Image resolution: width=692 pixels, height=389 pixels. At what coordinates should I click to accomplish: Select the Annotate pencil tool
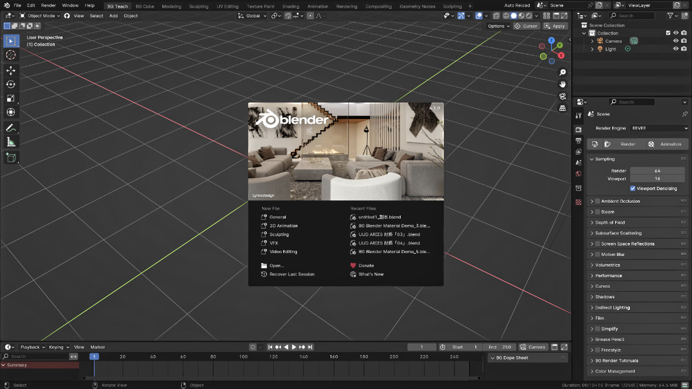coord(11,128)
